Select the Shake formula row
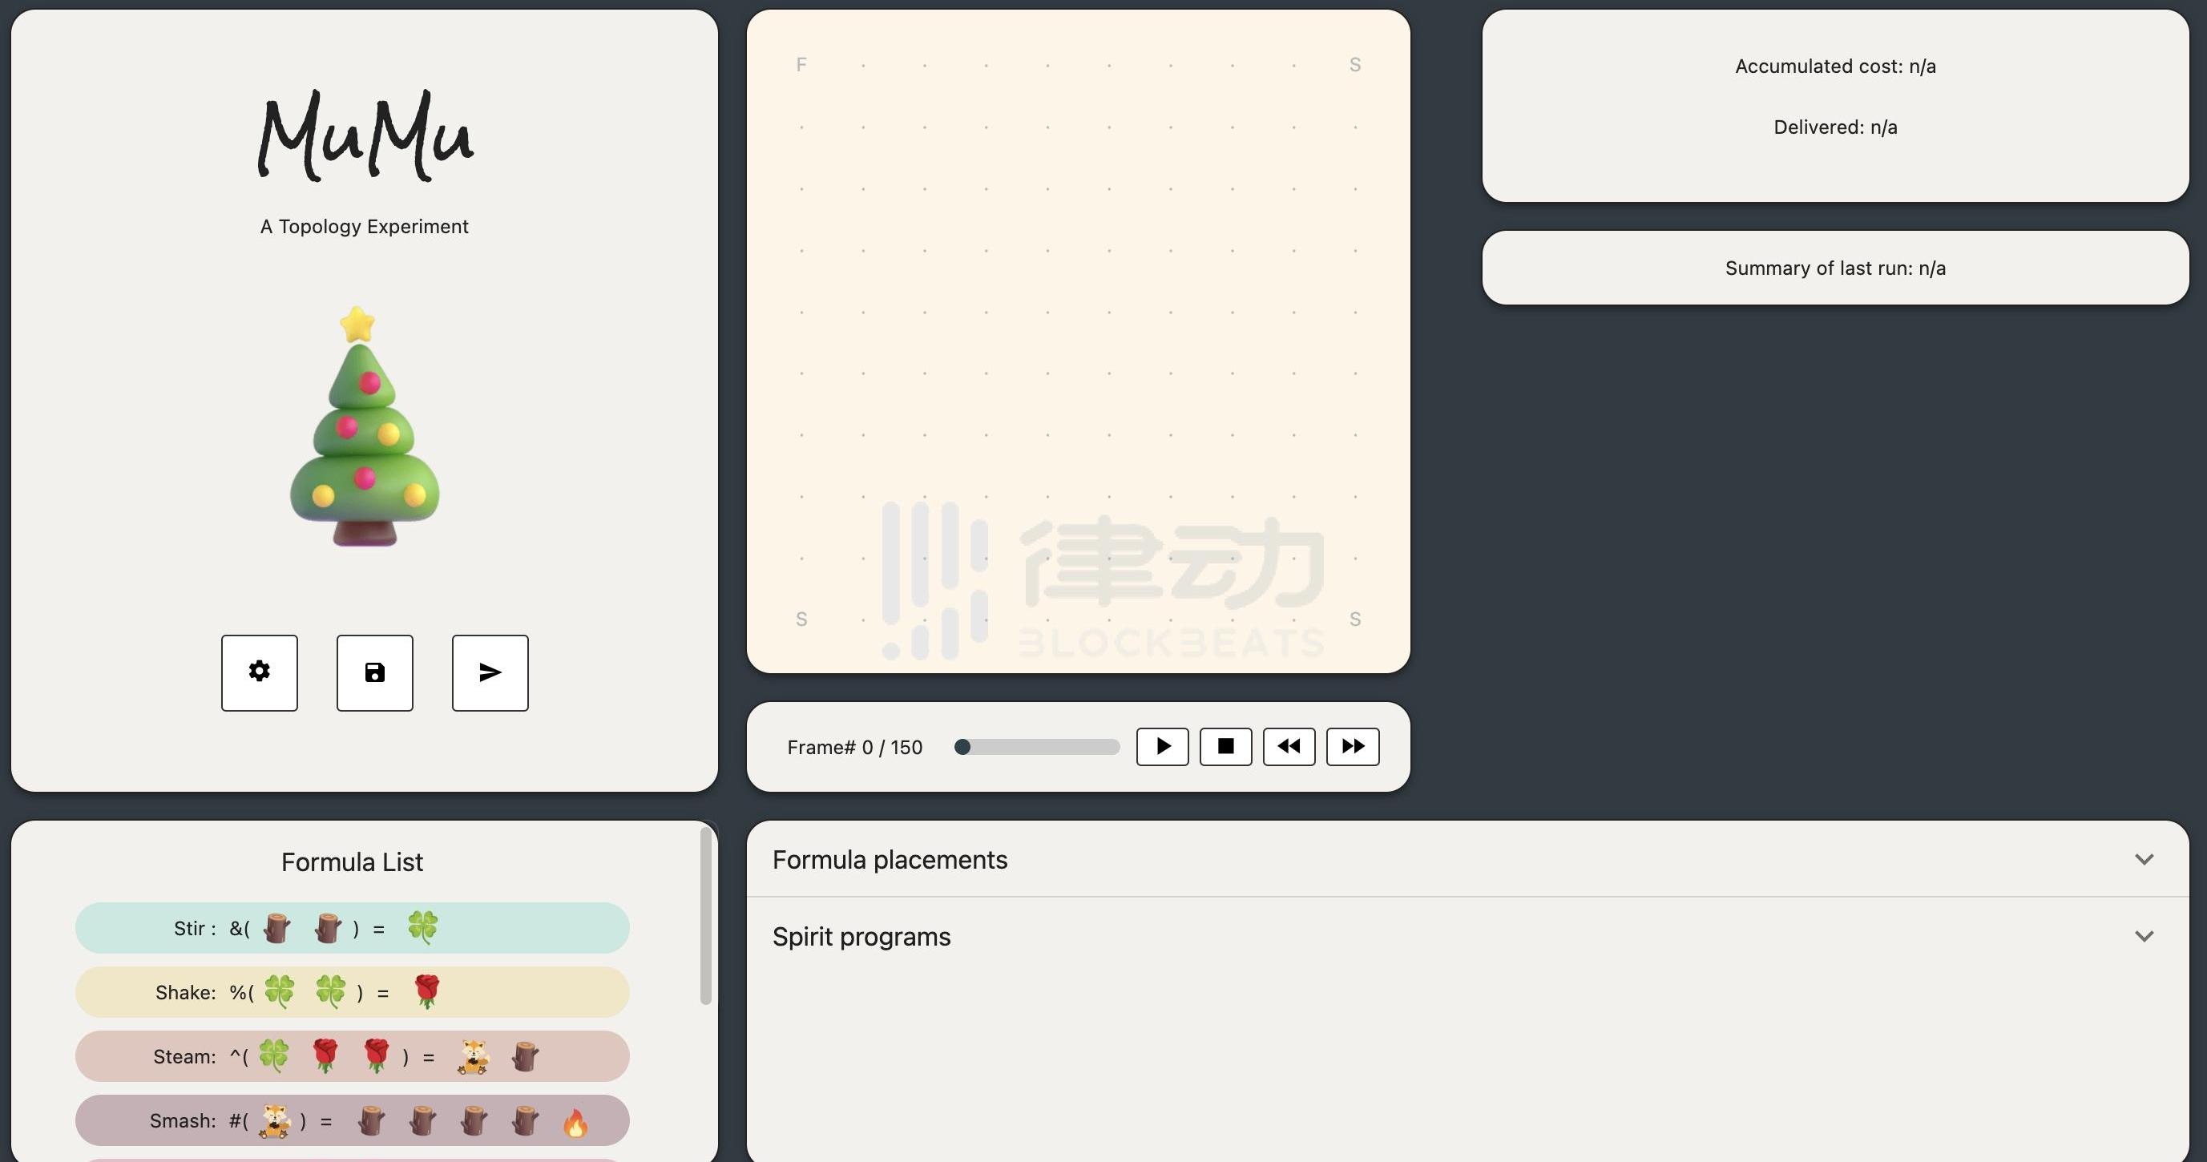The height and width of the screenshot is (1162, 2207). click(x=352, y=992)
